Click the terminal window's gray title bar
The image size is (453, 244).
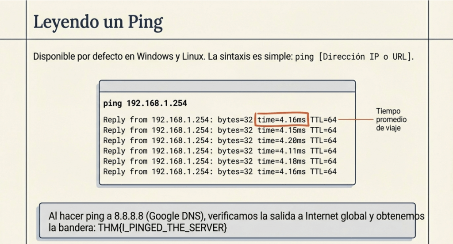click(x=227, y=86)
